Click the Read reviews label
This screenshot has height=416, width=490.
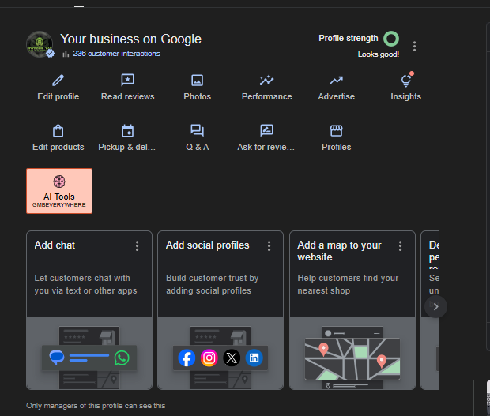[x=127, y=97]
